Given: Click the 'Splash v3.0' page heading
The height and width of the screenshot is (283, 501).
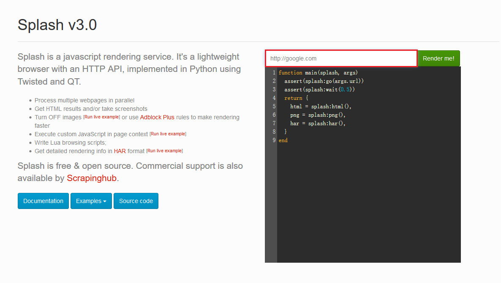Looking at the screenshot, I should coord(57,25).
